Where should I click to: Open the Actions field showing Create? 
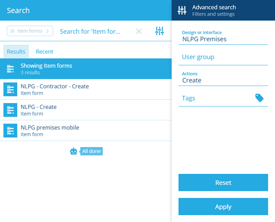[x=223, y=78]
